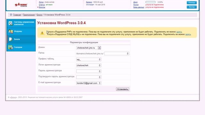Click the Джино link in footer
The image size is (205, 115).
(13, 97)
